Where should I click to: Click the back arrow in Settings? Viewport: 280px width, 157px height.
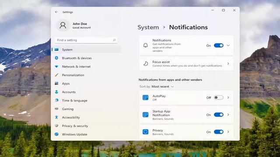point(56,12)
